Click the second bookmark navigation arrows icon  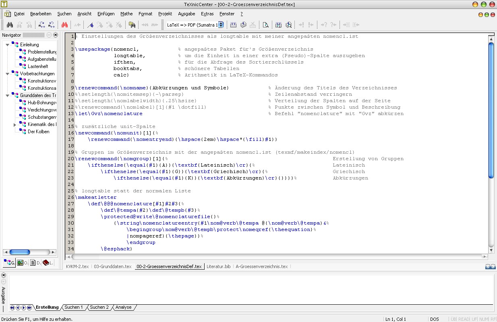point(52,25)
